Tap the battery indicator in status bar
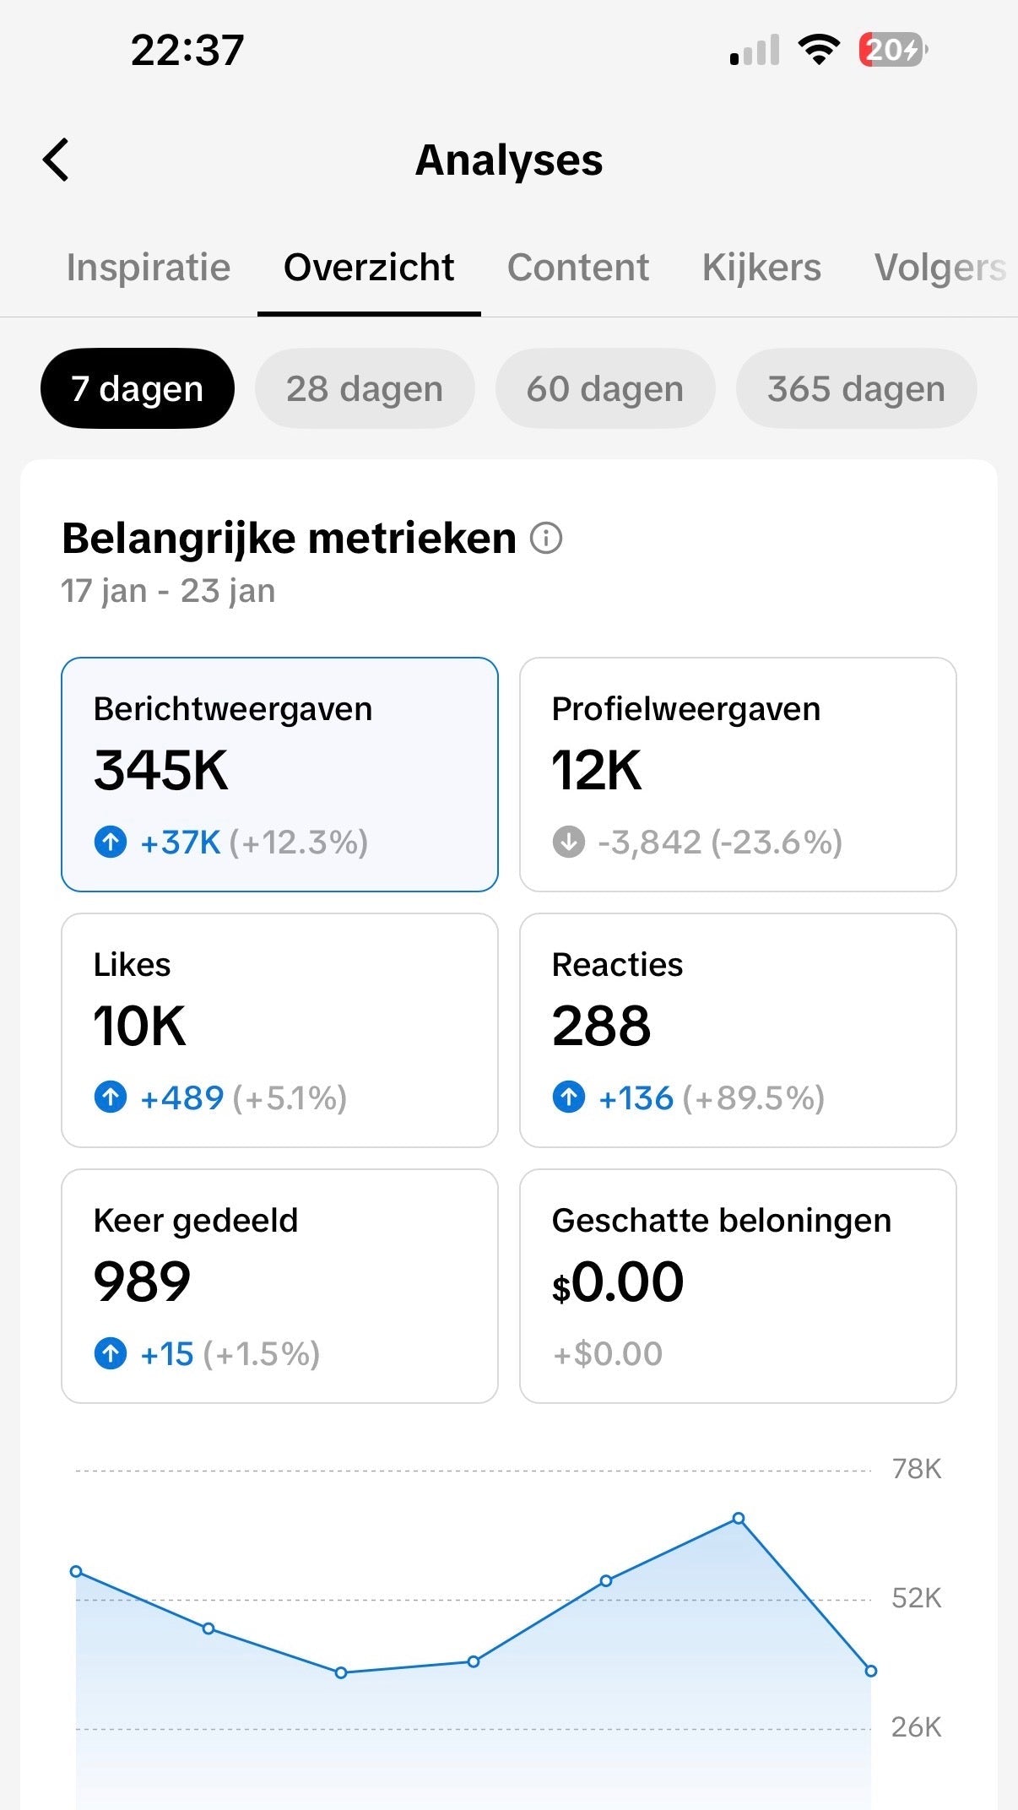Viewport: 1018px width, 1810px height. (893, 50)
